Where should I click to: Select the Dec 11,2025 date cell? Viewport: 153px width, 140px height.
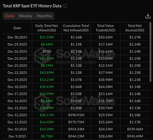tap(17, 122)
